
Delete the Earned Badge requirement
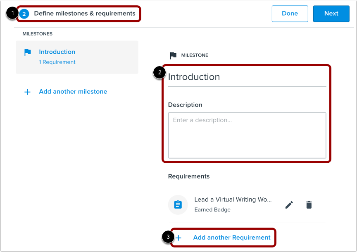coord(309,204)
